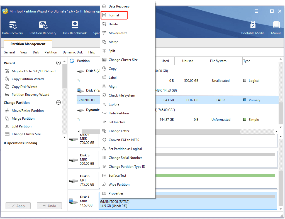Click the Copy Disk Wizard icon
This screenshot has width=285, height=219.
7,87
